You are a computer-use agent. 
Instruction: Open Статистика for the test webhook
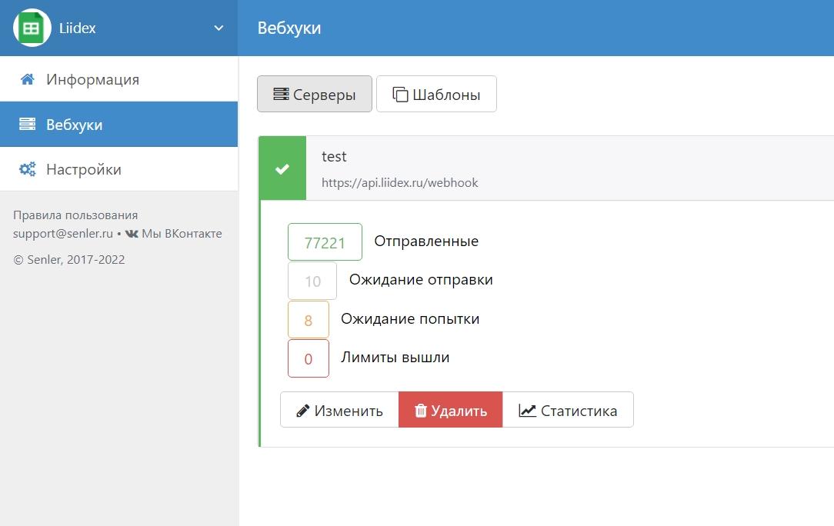pyautogui.click(x=568, y=410)
